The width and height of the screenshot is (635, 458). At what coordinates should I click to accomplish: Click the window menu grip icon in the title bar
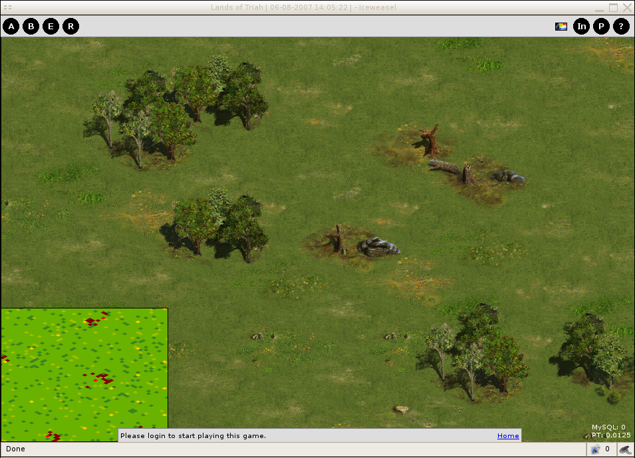click(x=7, y=7)
